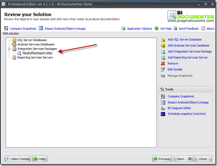The width and height of the screenshot is (217, 166).
Task: Click the Manage Snapshots icon
Action: (x=163, y=76)
